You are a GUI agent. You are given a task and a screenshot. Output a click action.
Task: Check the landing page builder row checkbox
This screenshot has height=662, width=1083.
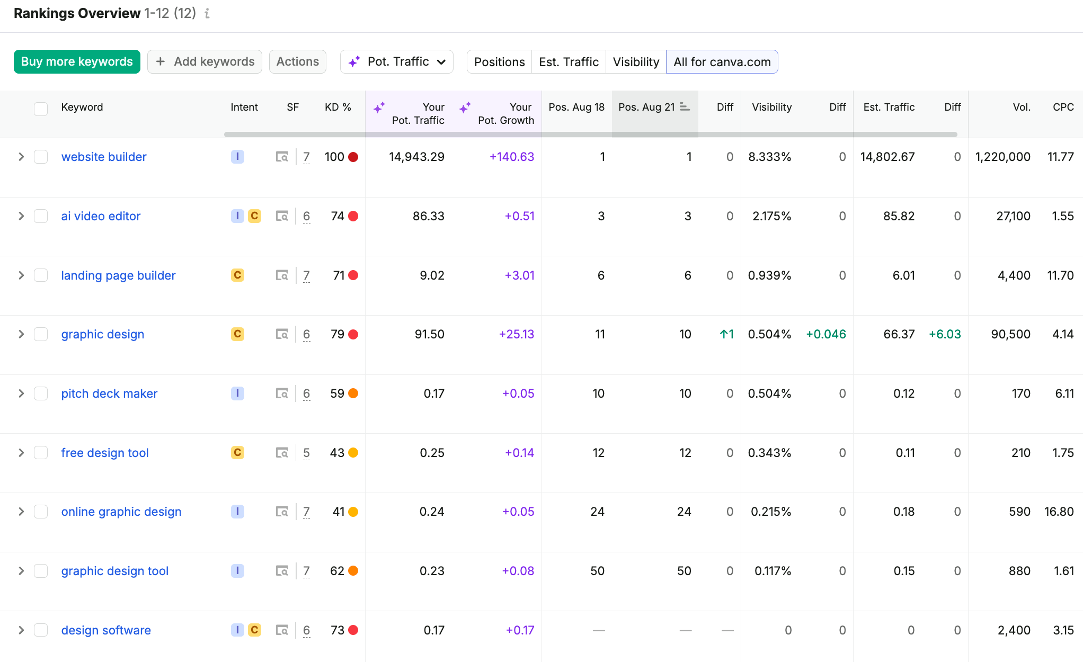pos(41,275)
